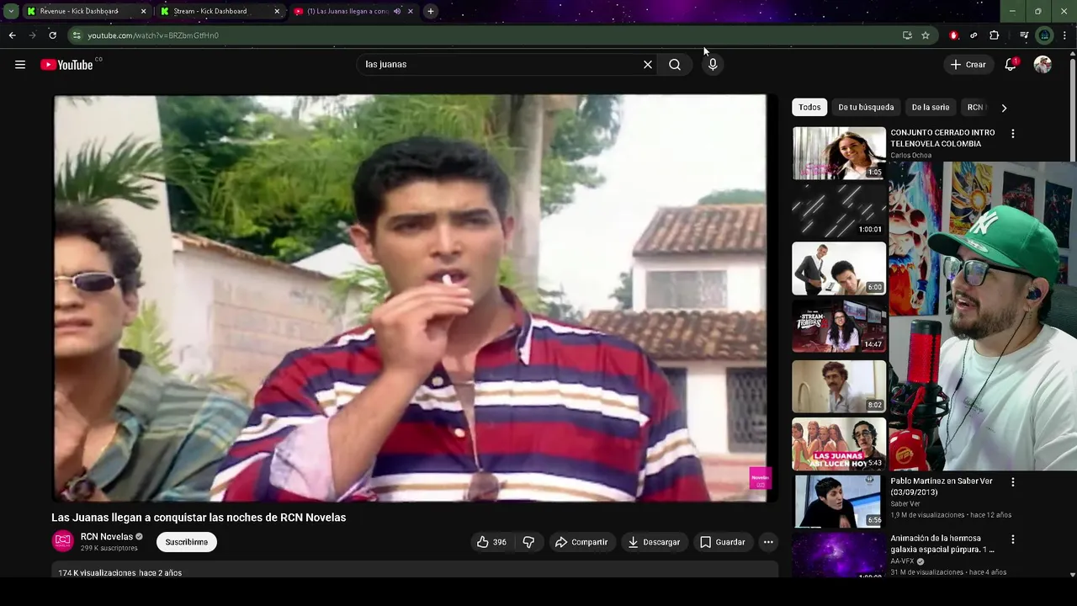Mute the Las Juanas tab audio

pos(397,11)
